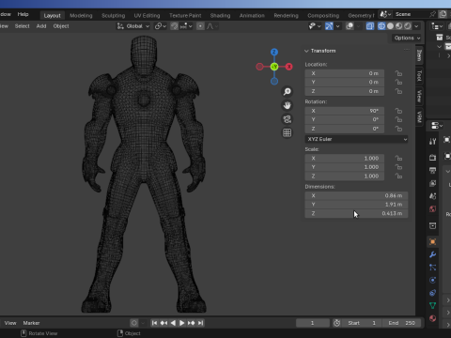This screenshot has height=338, width=451.
Task: Open the Particles properties tab
Action: pos(432,268)
